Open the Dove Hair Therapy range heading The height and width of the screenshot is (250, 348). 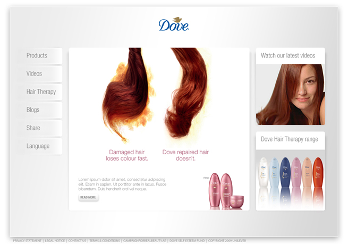tap(290, 139)
